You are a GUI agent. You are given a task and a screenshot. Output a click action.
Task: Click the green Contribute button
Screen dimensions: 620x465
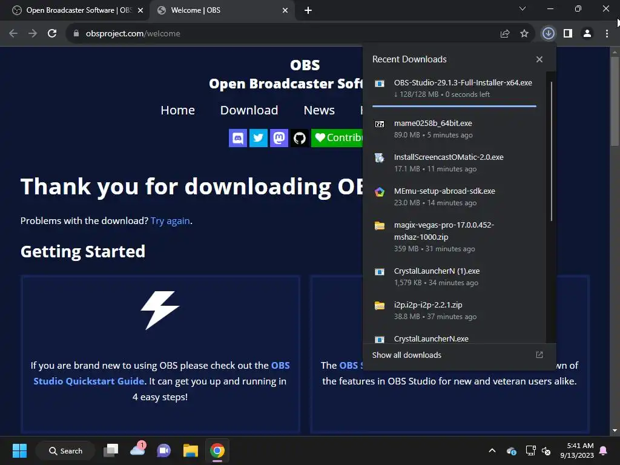point(337,138)
